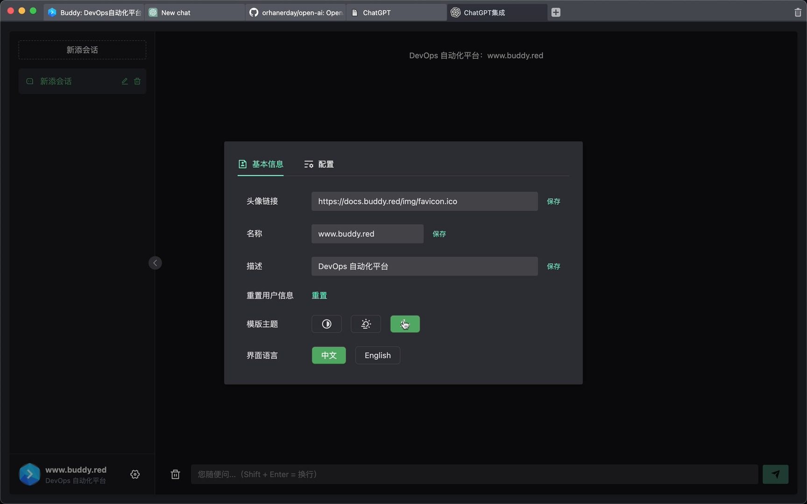Collapse the sidebar with the chevron arrow
807x504 pixels.
[x=155, y=263]
